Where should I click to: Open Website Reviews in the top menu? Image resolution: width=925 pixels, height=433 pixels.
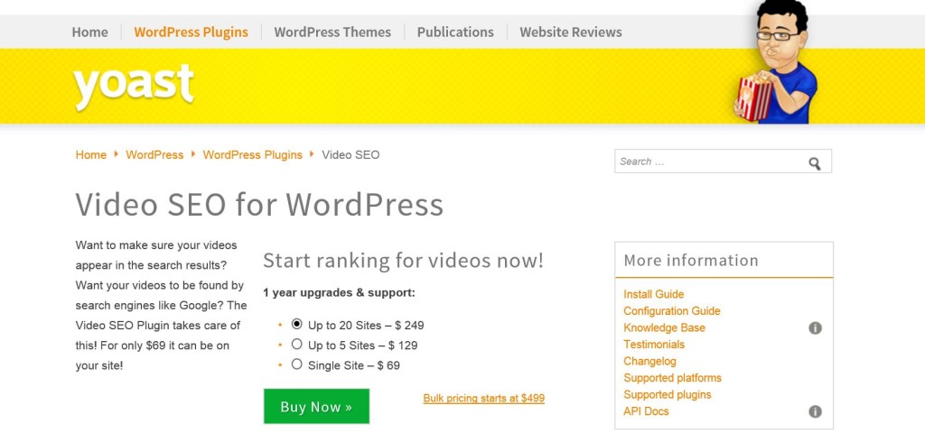point(571,32)
